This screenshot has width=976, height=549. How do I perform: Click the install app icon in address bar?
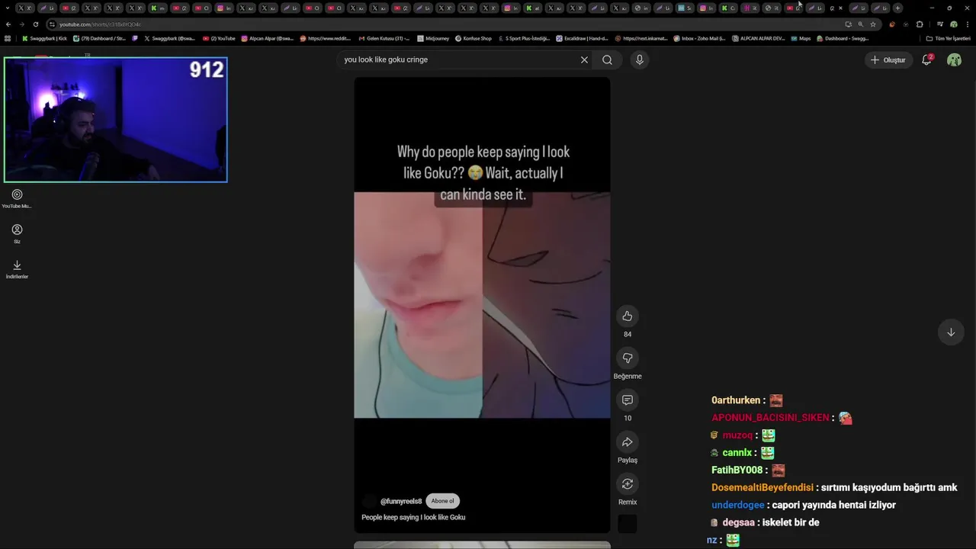tap(848, 24)
